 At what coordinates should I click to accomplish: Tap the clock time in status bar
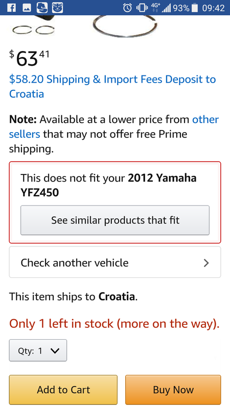tap(213, 8)
